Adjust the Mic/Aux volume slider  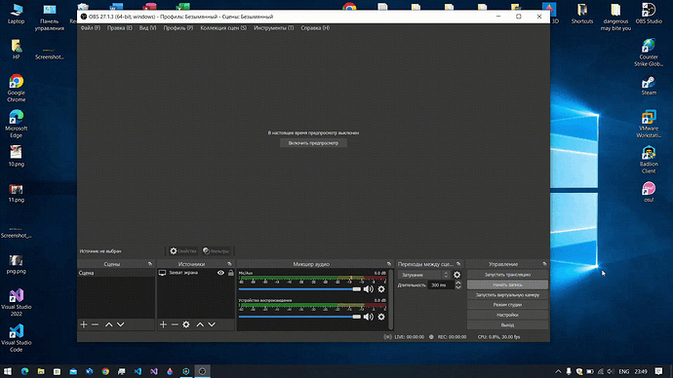pyautogui.click(x=299, y=289)
